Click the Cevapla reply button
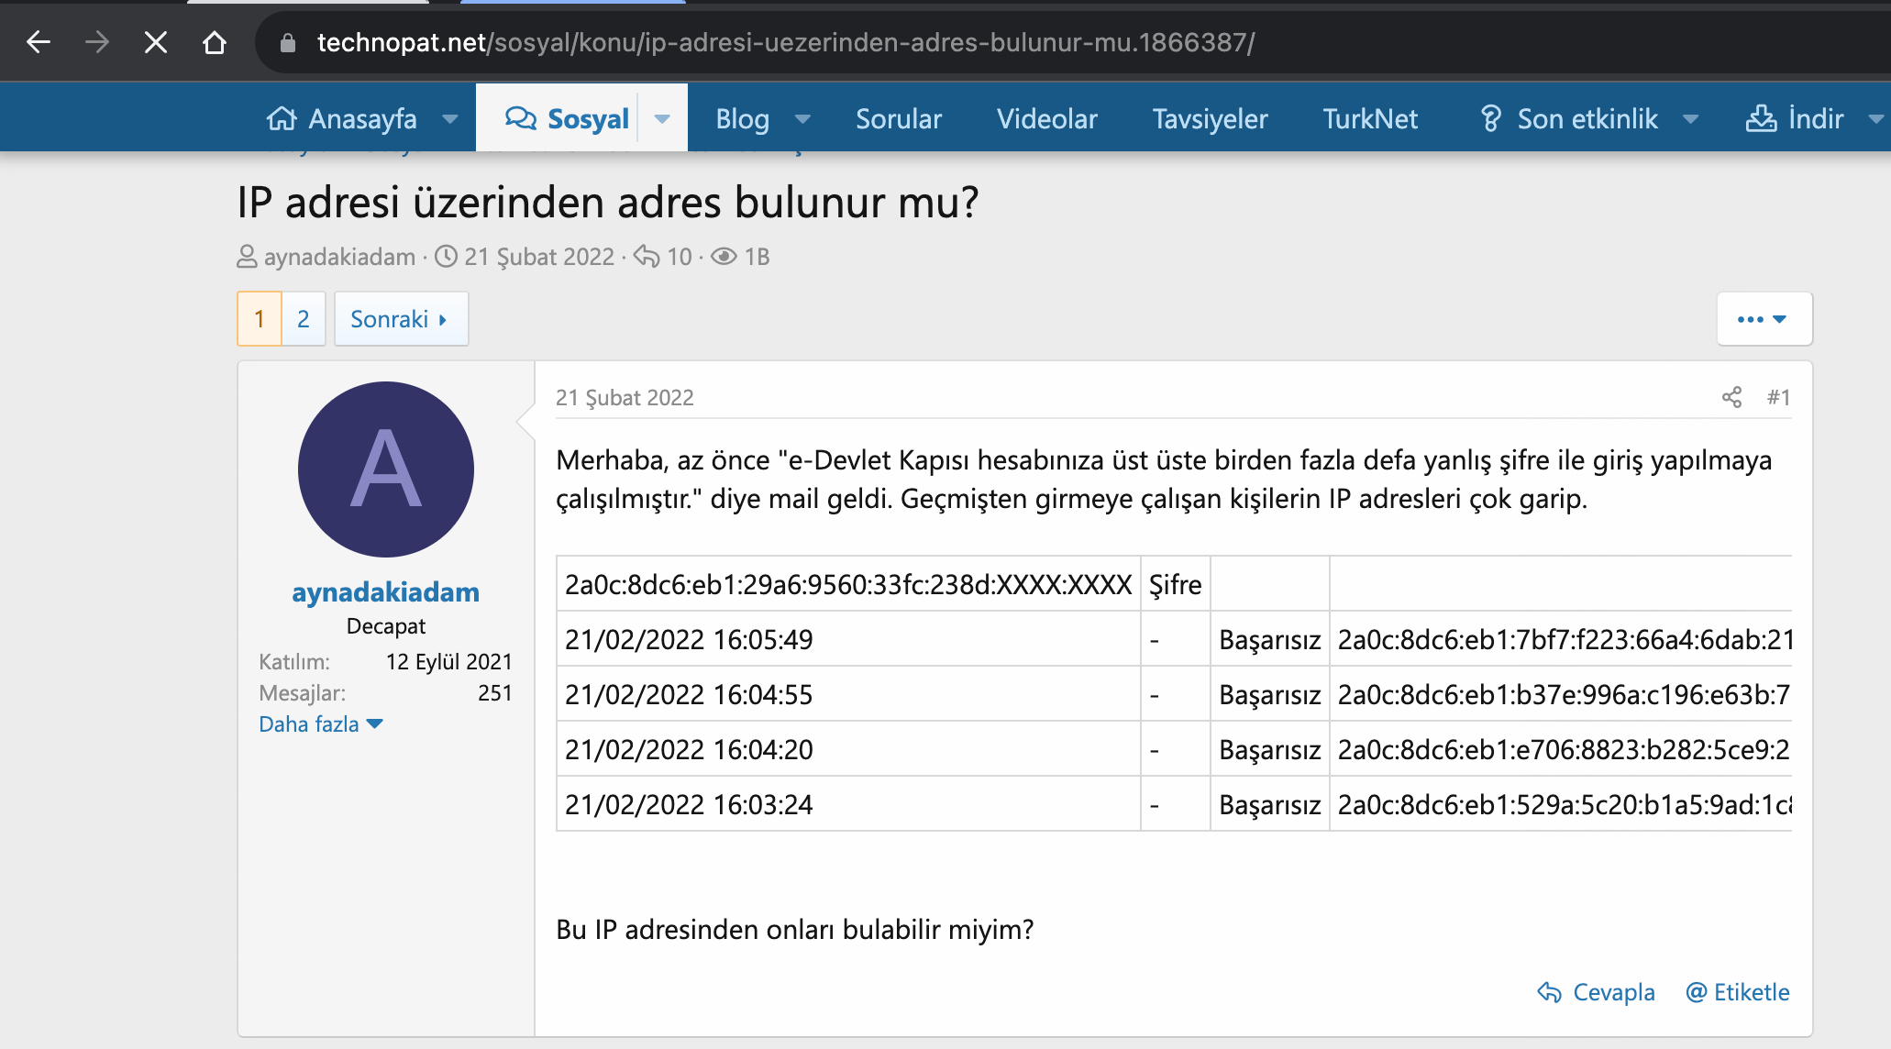 (1597, 992)
